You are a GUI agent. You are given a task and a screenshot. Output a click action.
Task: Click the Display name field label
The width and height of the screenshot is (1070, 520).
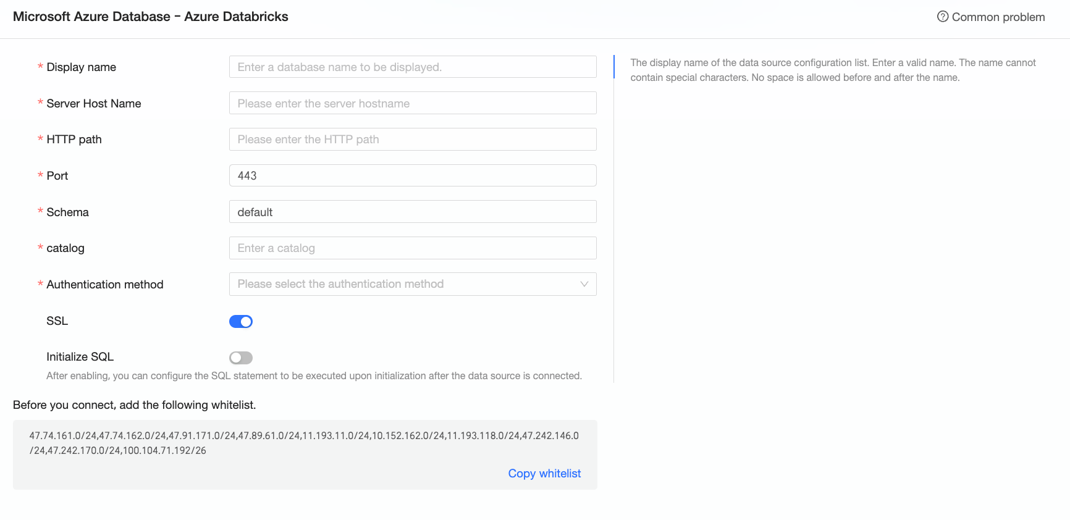pos(81,67)
